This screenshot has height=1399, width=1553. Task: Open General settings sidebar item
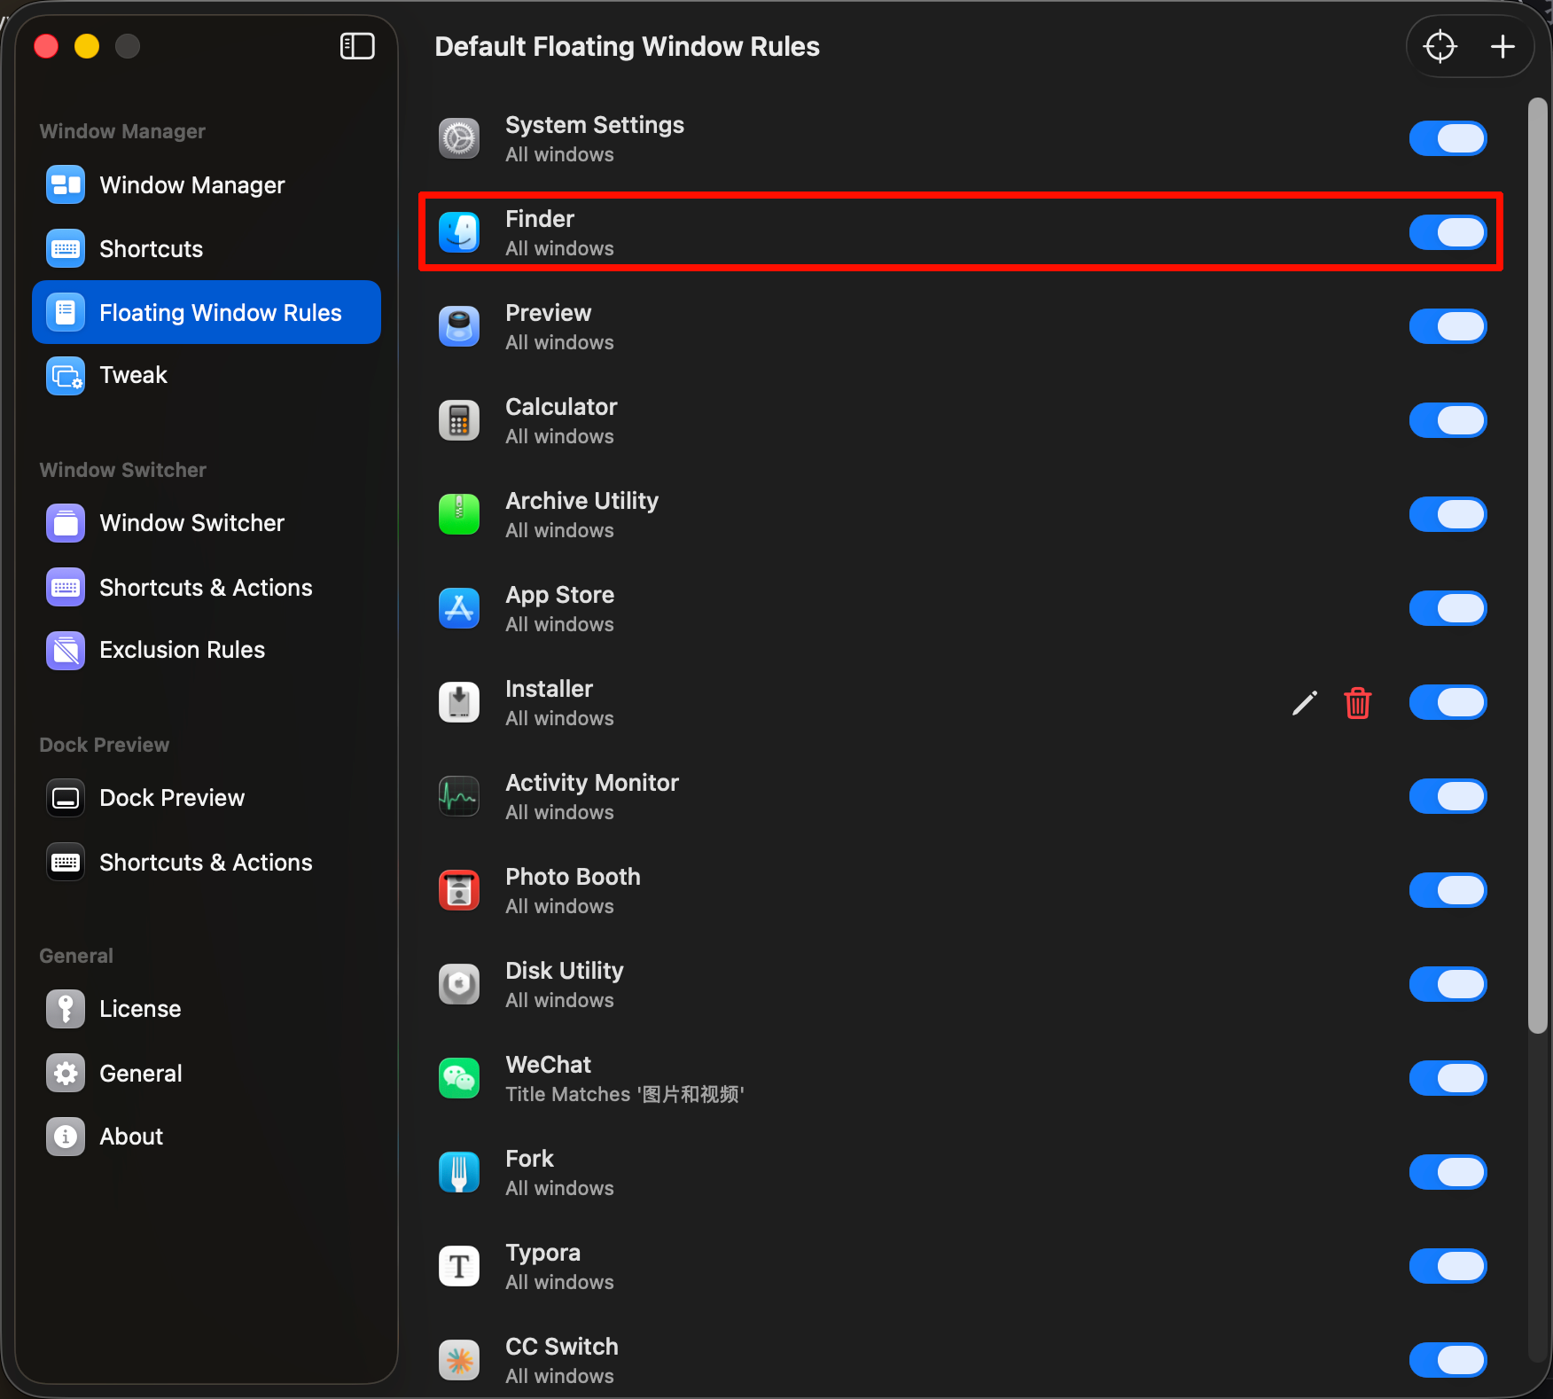207,1073
